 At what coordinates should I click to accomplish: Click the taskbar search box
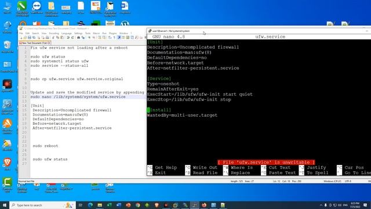coord(42,205)
